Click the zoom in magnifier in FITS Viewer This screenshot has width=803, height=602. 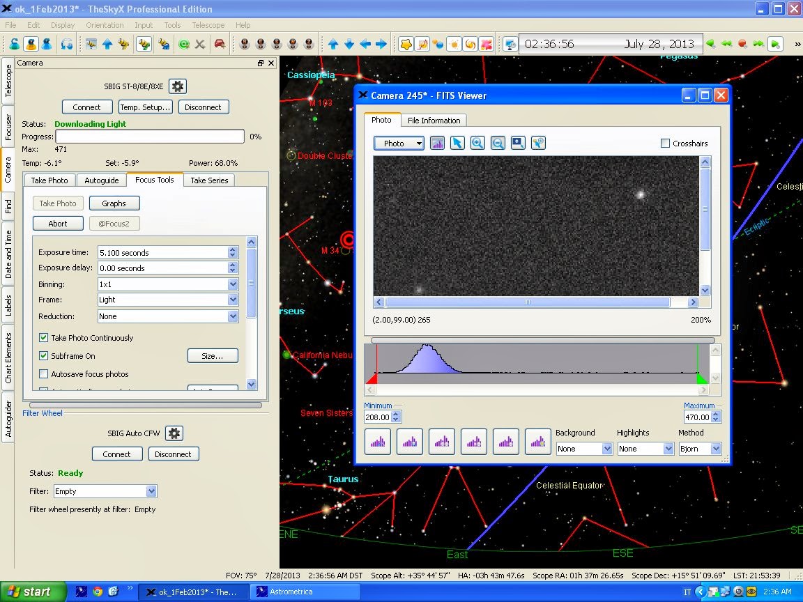[477, 143]
